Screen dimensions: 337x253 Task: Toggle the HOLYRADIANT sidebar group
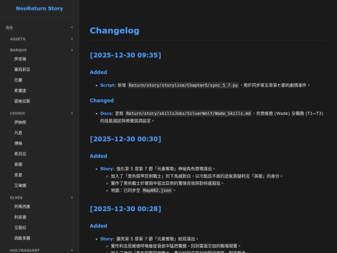coord(41,251)
